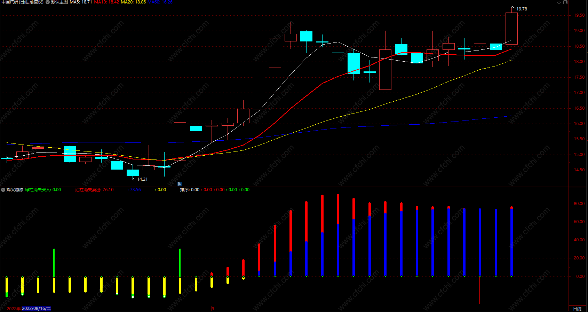Click the 80.00 indicator axis label

pos(579,204)
